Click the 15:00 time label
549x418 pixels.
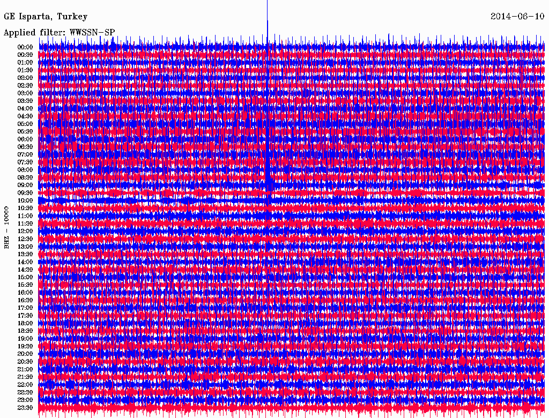point(25,277)
